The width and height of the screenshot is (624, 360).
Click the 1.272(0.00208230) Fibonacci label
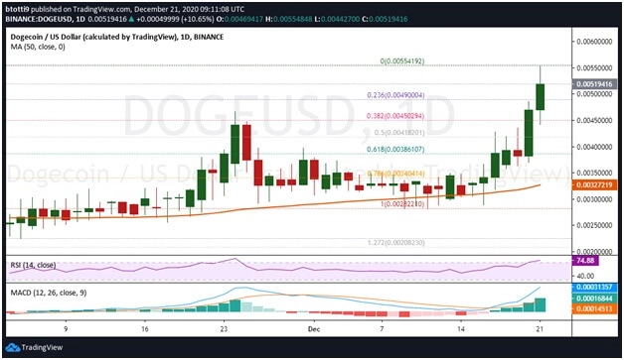click(395, 242)
